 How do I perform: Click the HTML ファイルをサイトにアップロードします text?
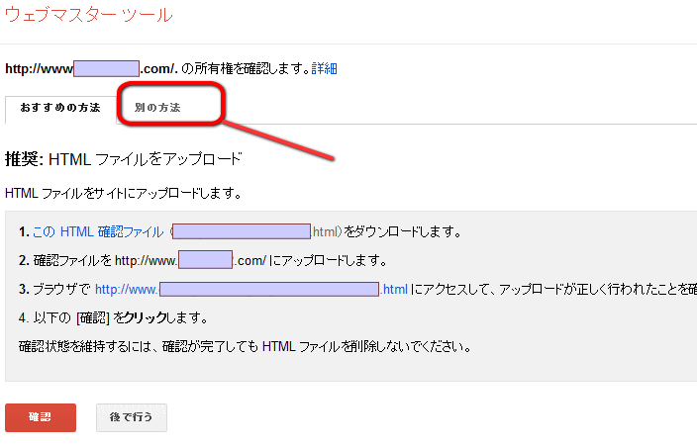click(x=123, y=193)
